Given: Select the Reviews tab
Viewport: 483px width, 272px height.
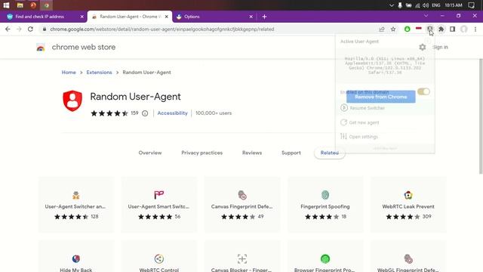Looking at the screenshot, I should click(x=252, y=153).
